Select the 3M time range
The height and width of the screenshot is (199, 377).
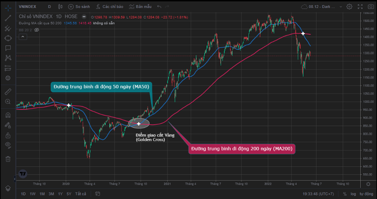click(x=51, y=194)
